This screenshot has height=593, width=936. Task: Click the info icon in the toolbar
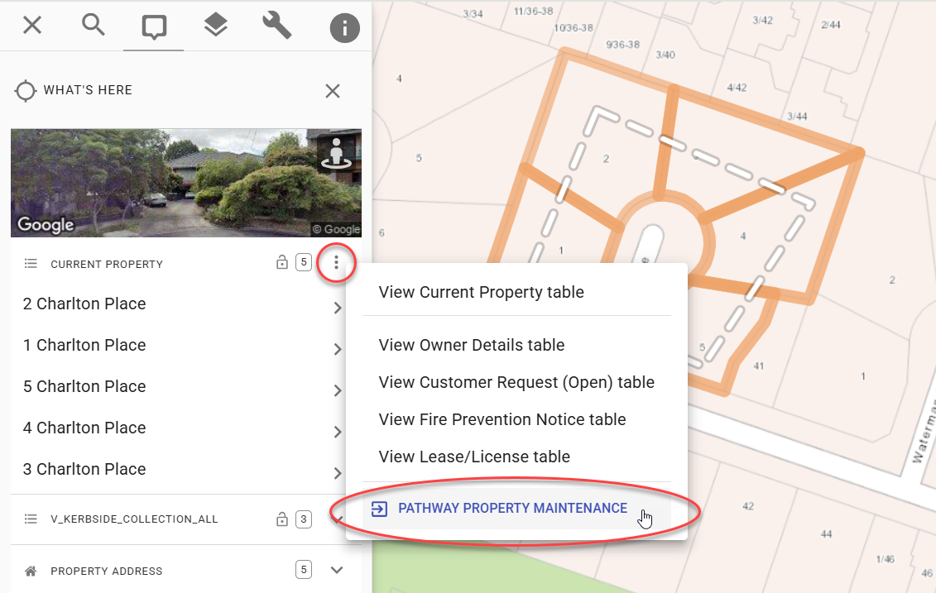click(x=344, y=26)
